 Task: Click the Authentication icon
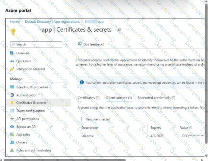(12, 95)
